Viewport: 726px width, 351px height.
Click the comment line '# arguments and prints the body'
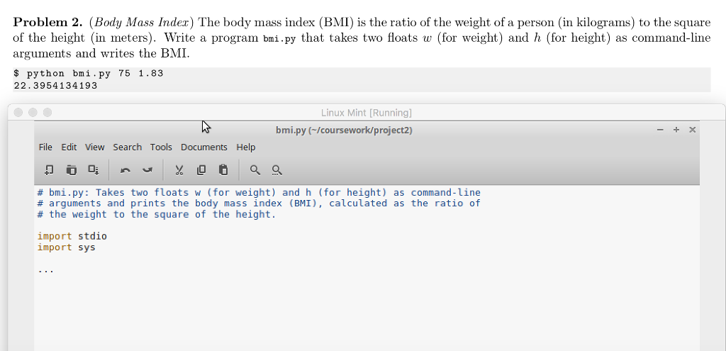pyautogui.click(x=259, y=204)
